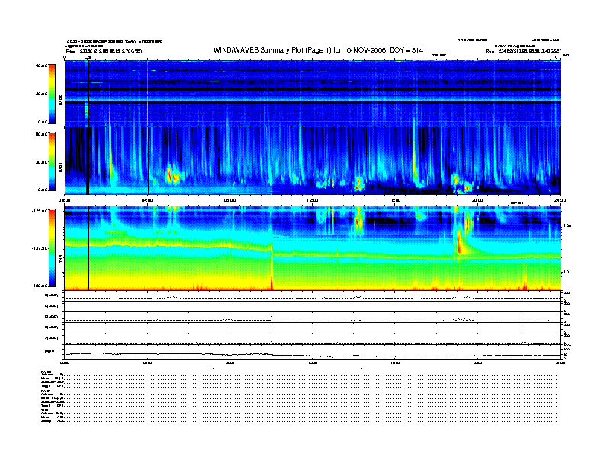Click the RAD1 color scale bar
Image resolution: width=604 pixels, height=466 pixels.
(x=52, y=162)
